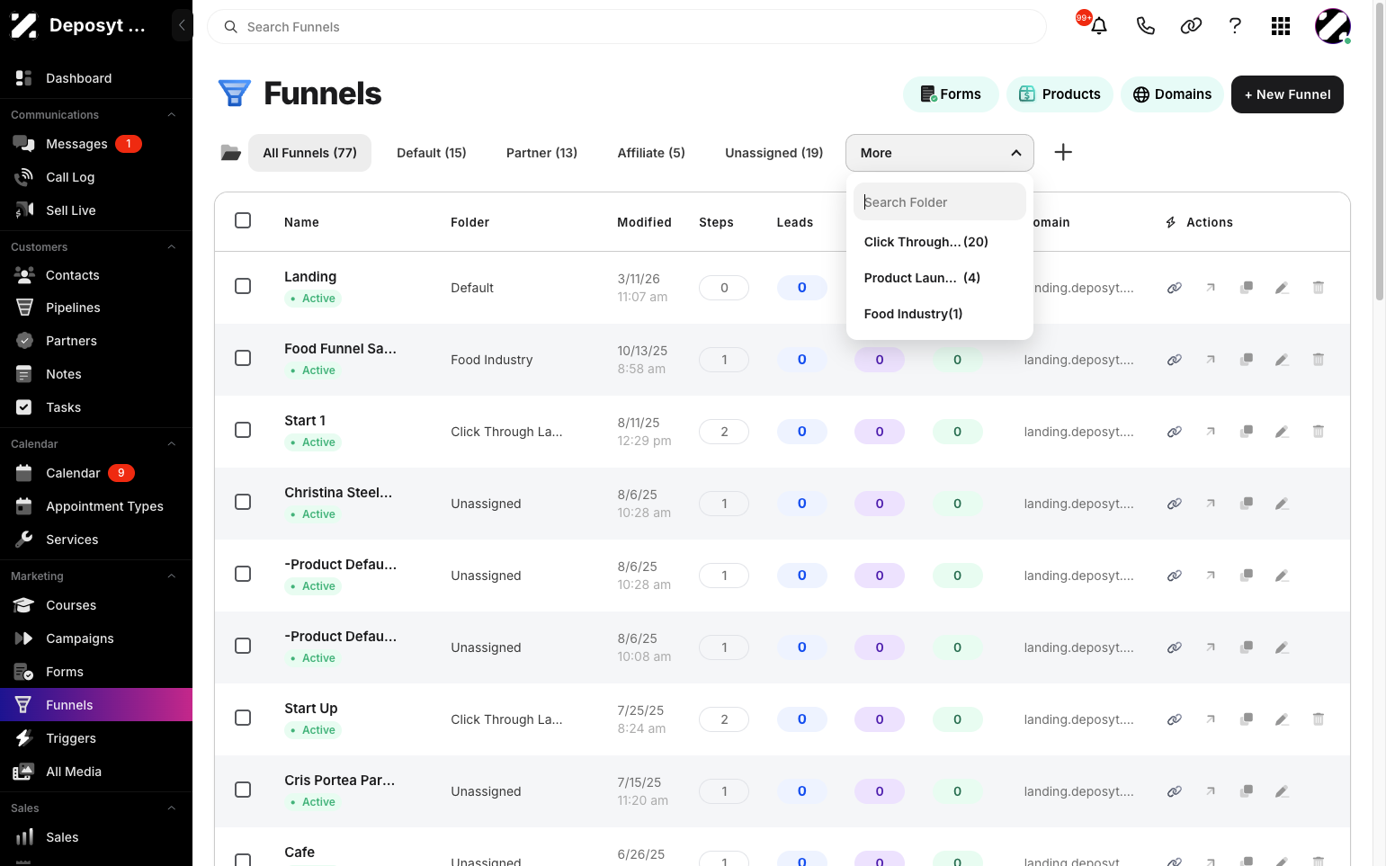Image resolution: width=1386 pixels, height=866 pixels.
Task: Collapse the Marketing sidebar section
Action: coord(171,576)
